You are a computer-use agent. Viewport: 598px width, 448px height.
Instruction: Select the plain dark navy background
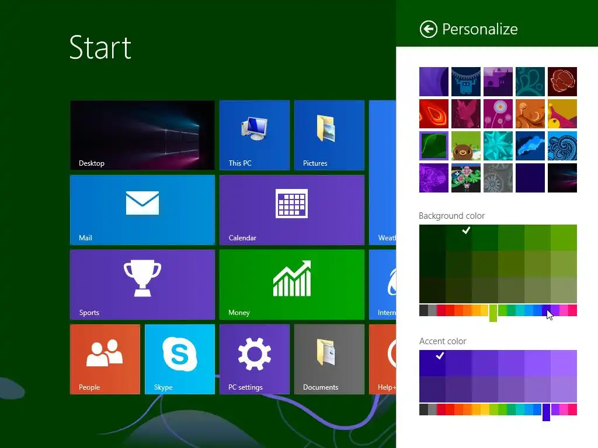click(x=530, y=178)
